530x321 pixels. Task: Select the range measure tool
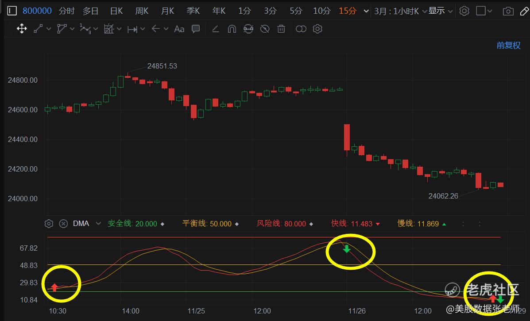click(132, 29)
